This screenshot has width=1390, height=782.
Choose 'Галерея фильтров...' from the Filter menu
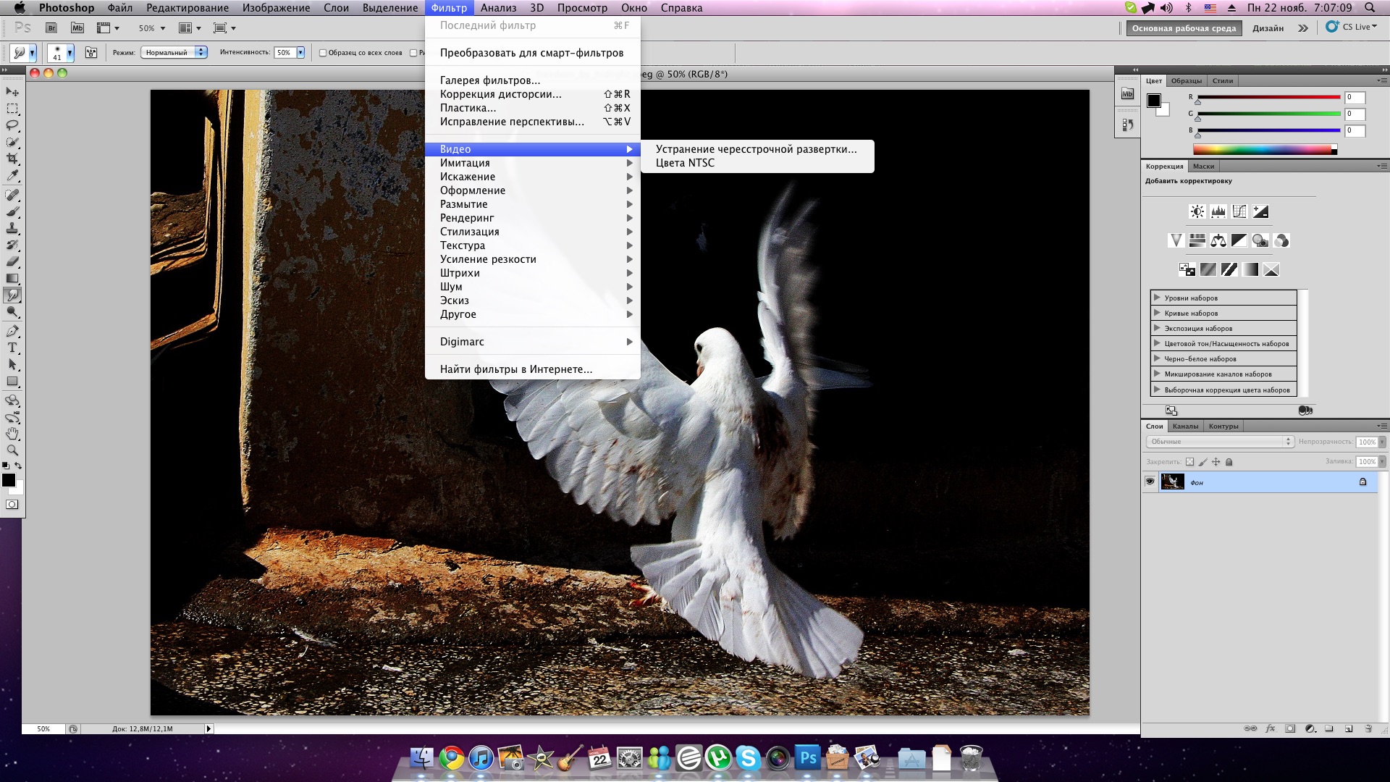point(490,80)
